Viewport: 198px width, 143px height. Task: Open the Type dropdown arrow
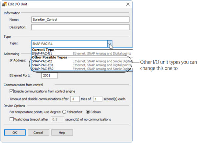[x=110, y=44]
